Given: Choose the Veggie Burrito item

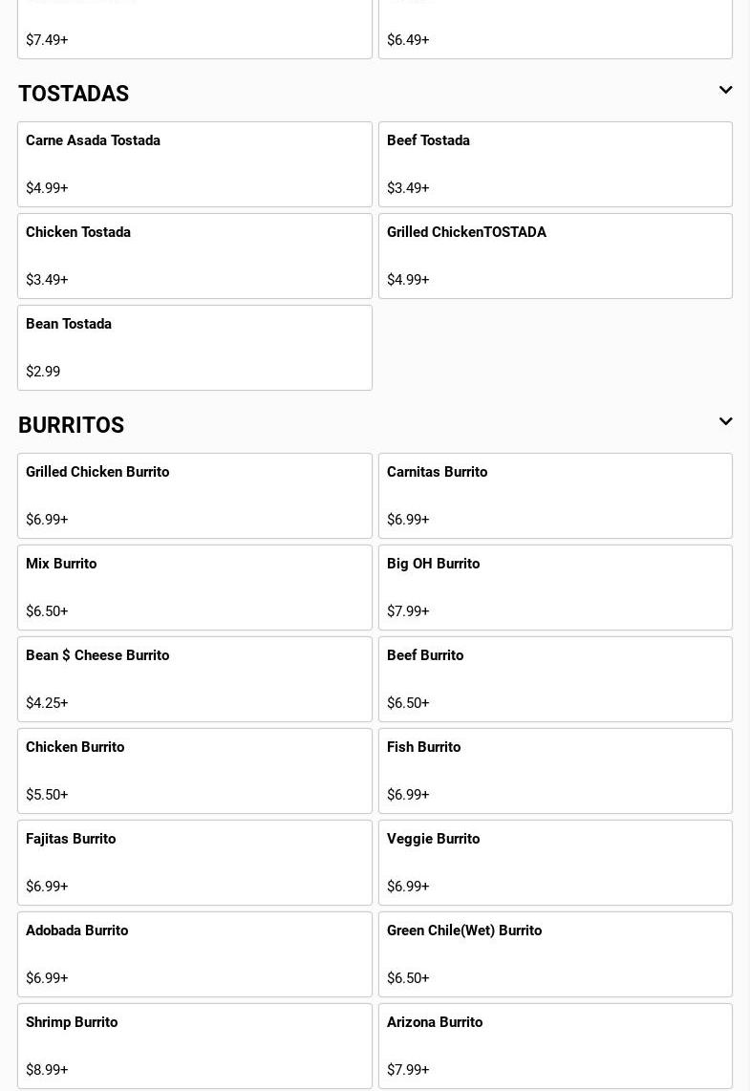Looking at the screenshot, I should click(x=555, y=863).
